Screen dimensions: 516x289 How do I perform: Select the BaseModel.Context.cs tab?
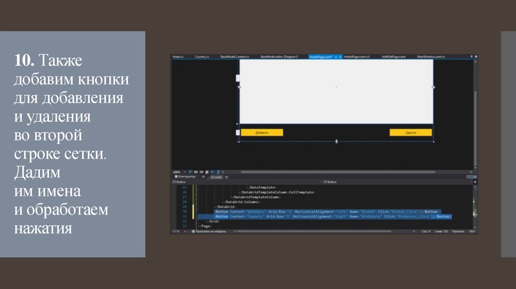click(235, 57)
